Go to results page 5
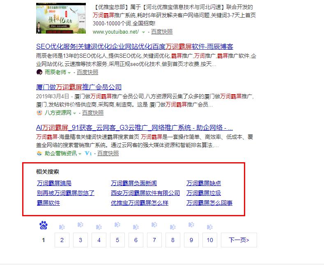Viewport: 324px width, 265px height. [117, 240]
